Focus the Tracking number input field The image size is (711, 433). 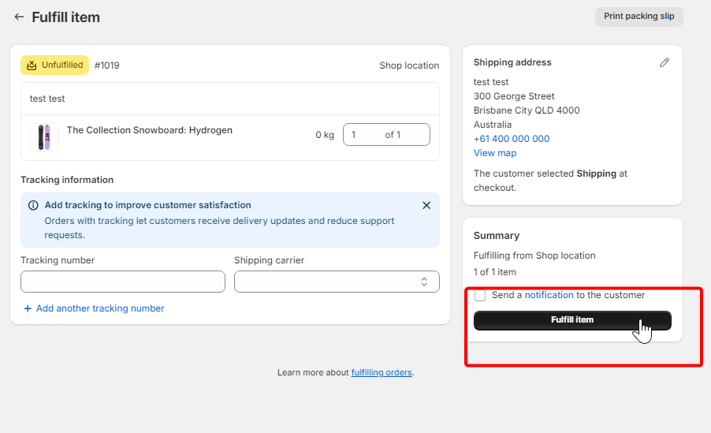click(x=123, y=282)
